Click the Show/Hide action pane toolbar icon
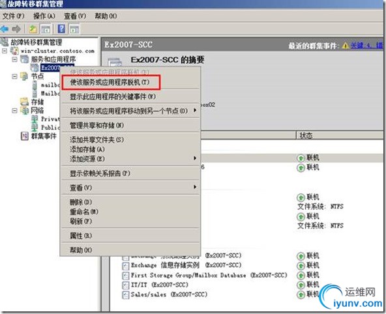The image size is (386, 314). [x=74, y=29]
